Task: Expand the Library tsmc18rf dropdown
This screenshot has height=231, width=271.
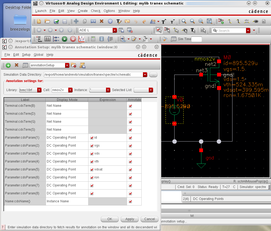Action: [x=39, y=90]
